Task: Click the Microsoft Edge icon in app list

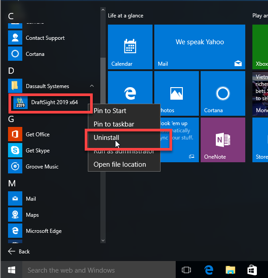Action: pos(15,231)
